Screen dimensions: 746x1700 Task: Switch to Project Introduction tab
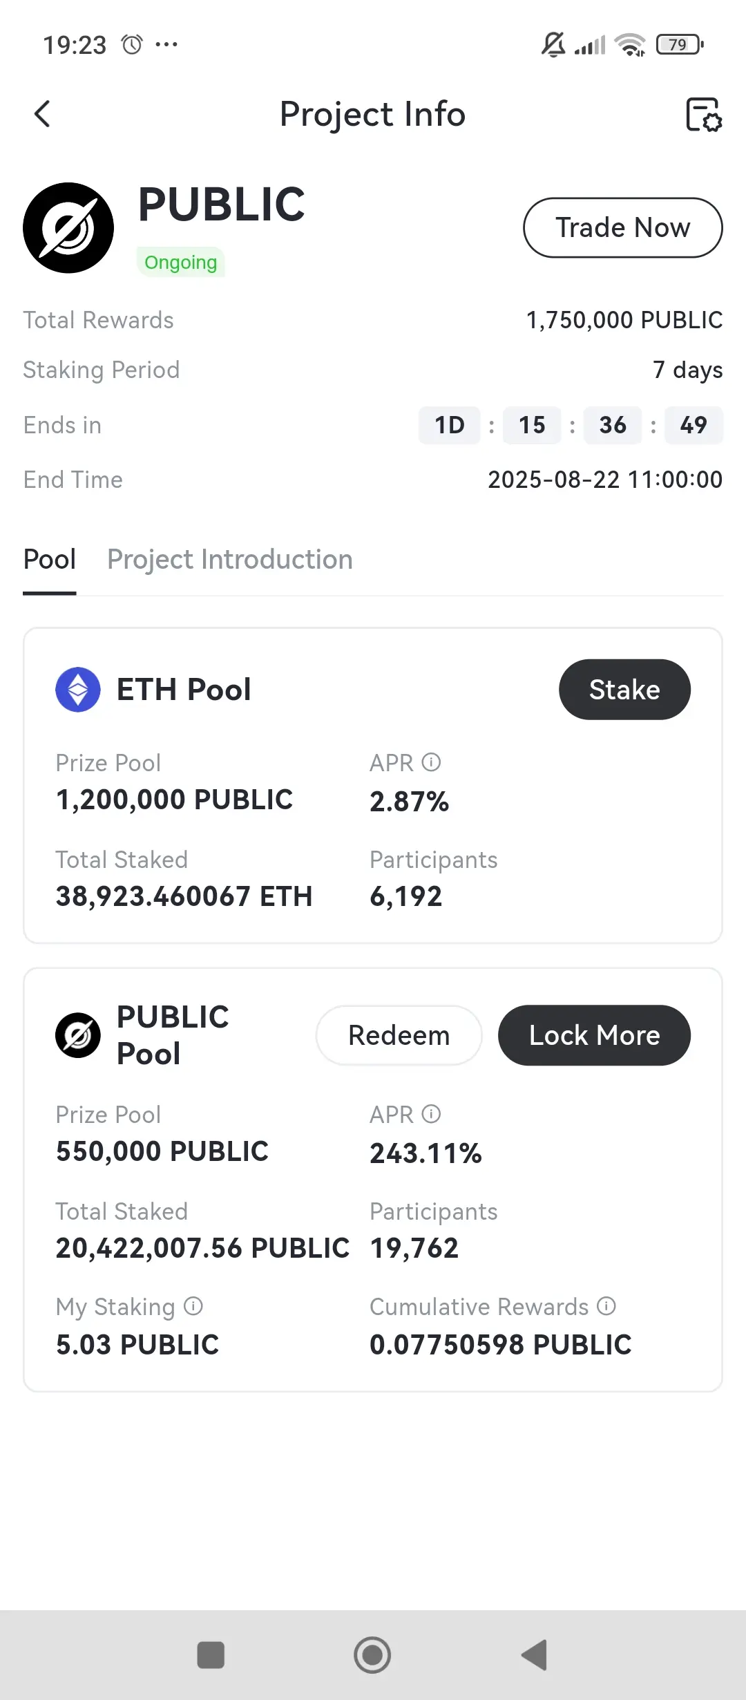230,560
